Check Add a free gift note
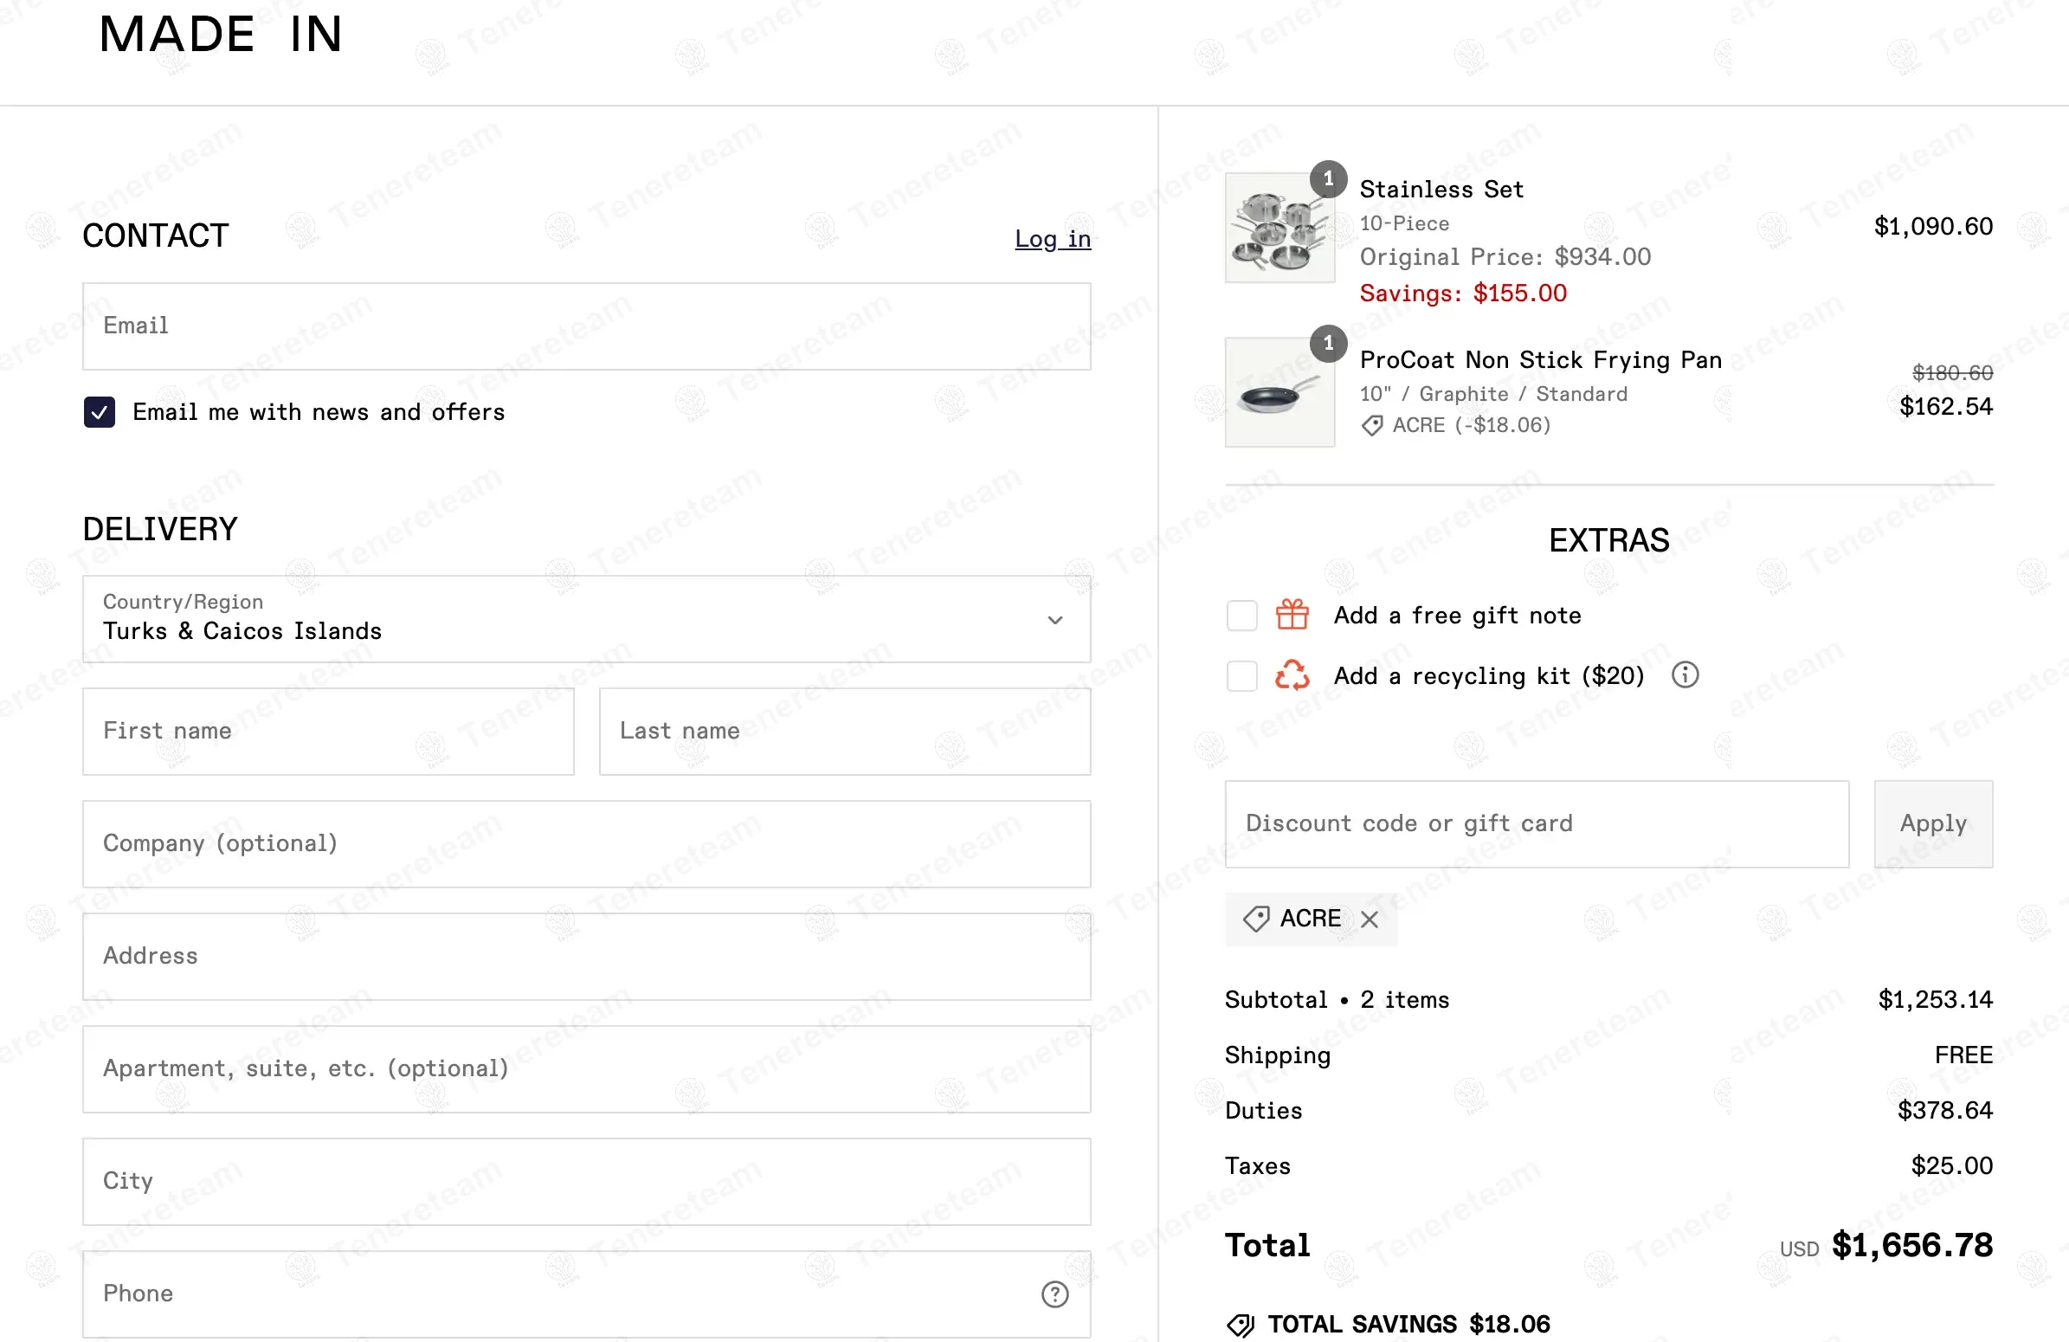Viewport: 2069px width, 1342px height. (x=1241, y=616)
